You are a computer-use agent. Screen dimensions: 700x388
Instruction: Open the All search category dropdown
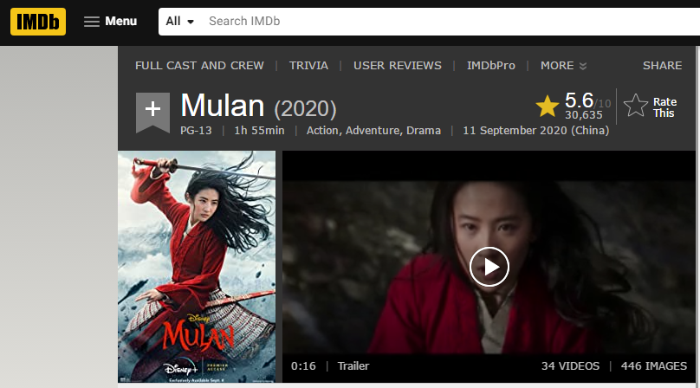coord(180,22)
